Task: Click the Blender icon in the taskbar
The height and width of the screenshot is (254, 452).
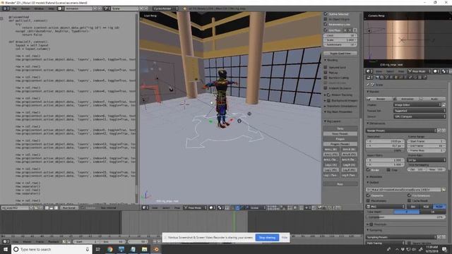Action: click(x=156, y=249)
